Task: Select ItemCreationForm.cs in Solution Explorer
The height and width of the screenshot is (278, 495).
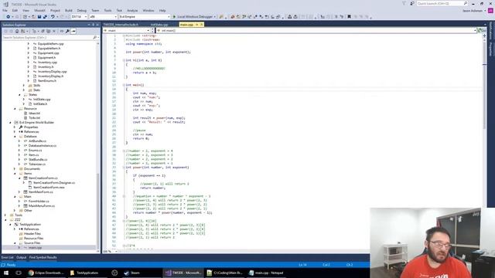Action: coord(43,178)
